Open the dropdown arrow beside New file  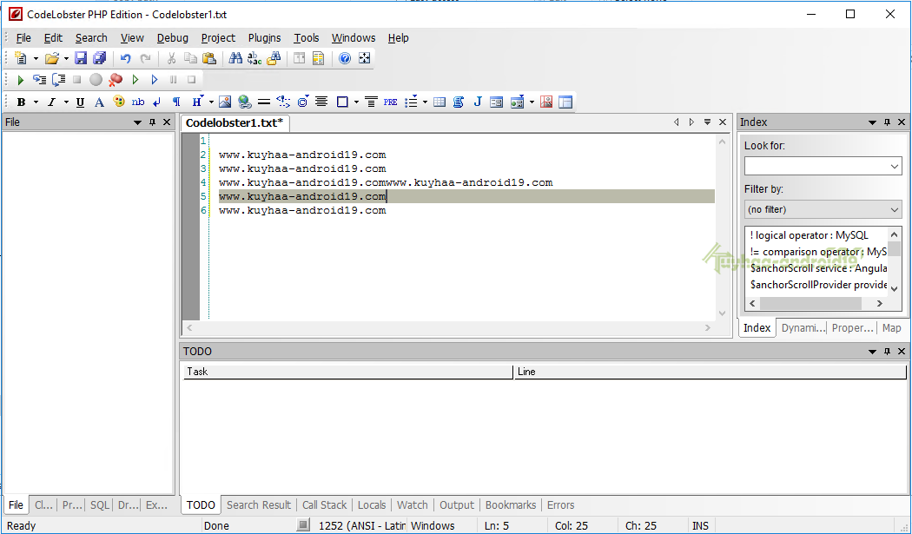[36, 58]
